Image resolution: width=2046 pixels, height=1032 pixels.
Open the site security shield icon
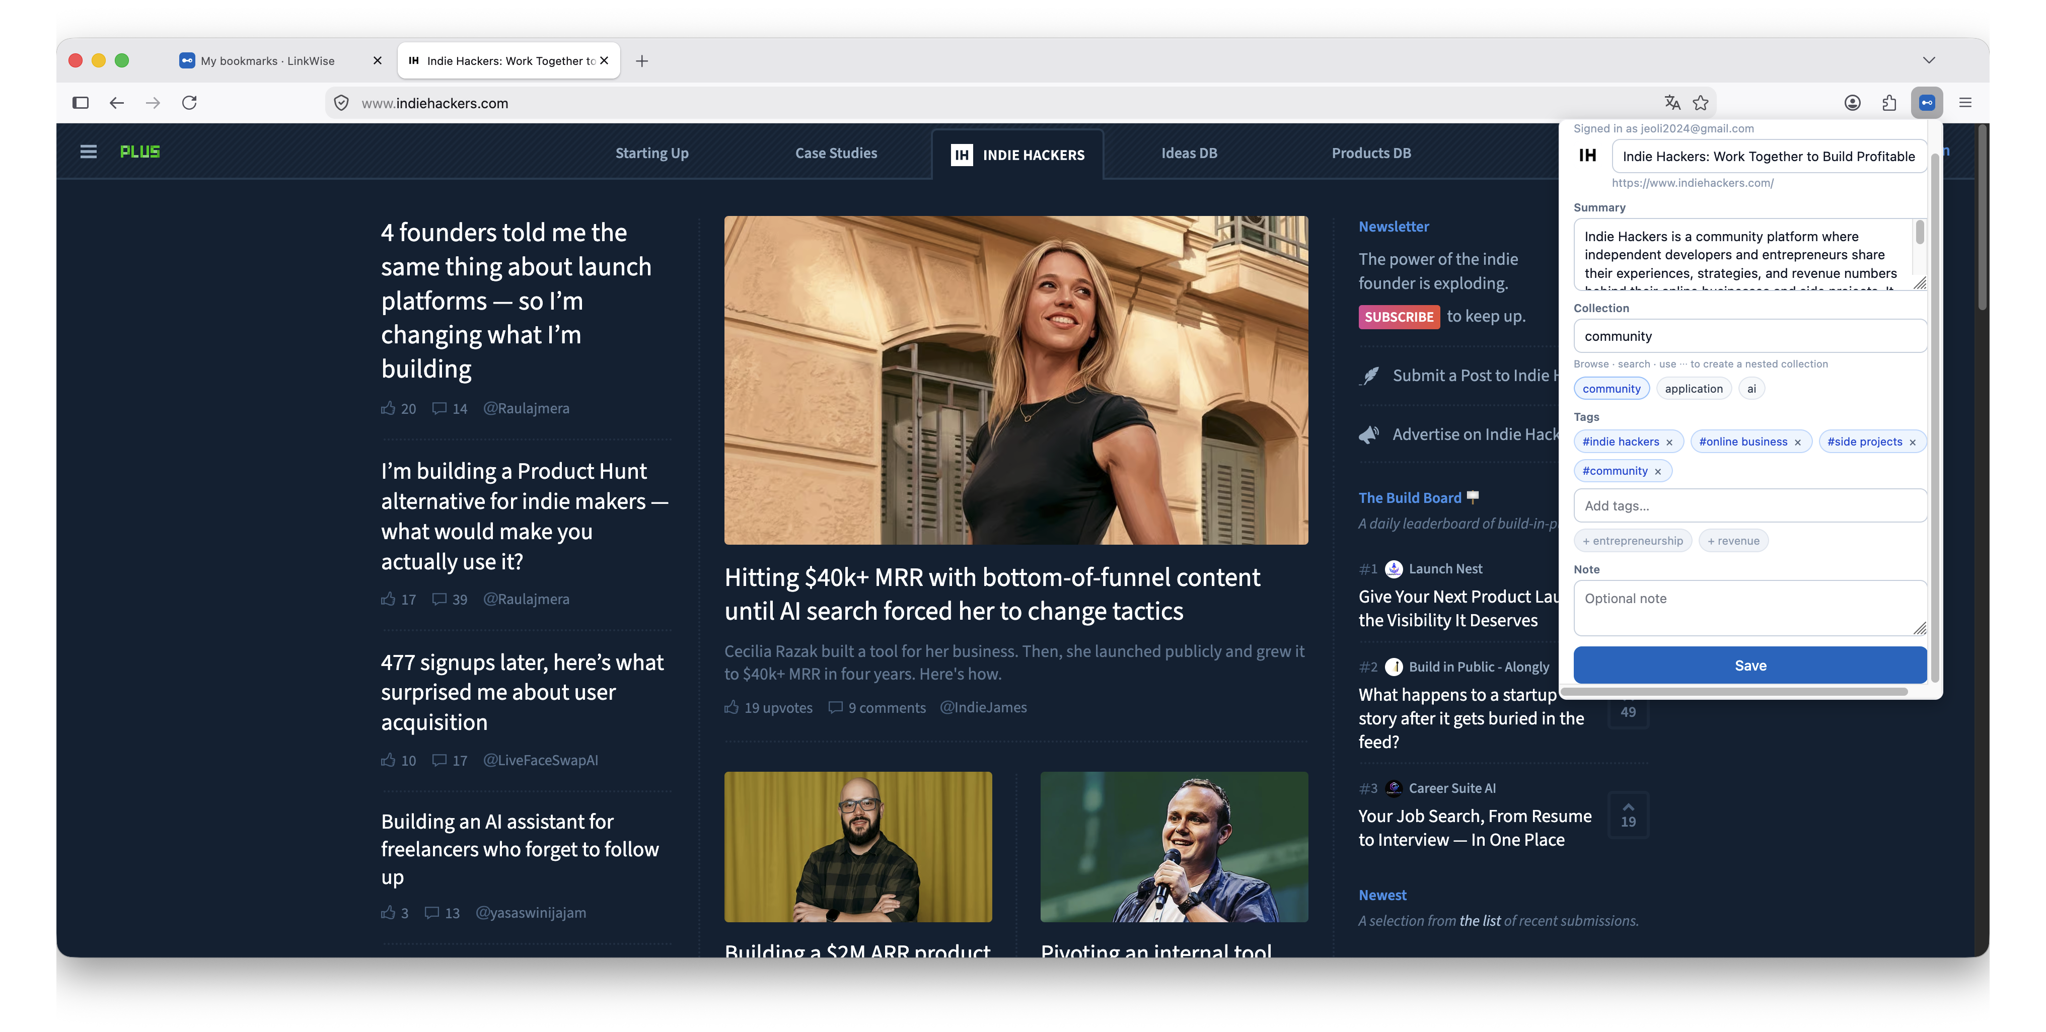[x=341, y=103]
